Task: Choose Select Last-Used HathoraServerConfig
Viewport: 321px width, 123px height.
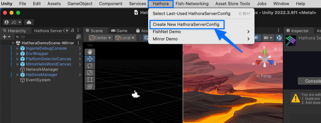Action: click(201, 14)
